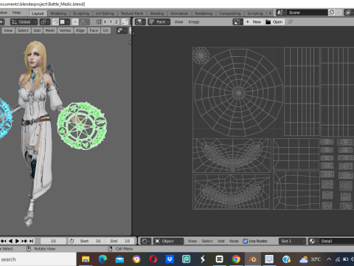The width and height of the screenshot is (354, 266).
Task: Jump to previous keyframe
Action: (4, 241)
